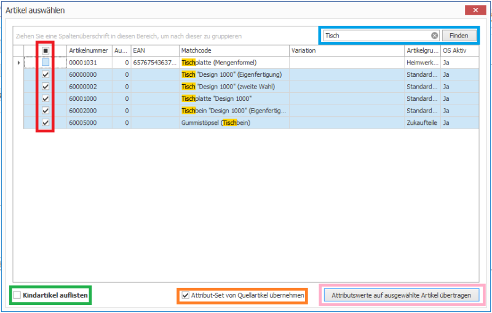
Task: Click the OS Aktiv column header
Action: pyautogui.click(x=458, y=50)
